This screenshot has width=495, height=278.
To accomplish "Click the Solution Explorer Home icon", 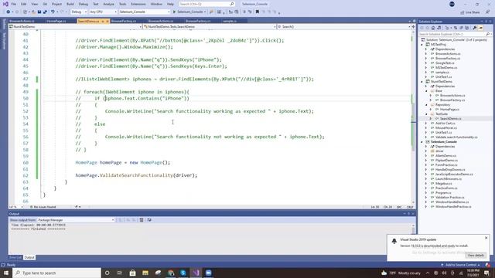I will click(433, 28).
